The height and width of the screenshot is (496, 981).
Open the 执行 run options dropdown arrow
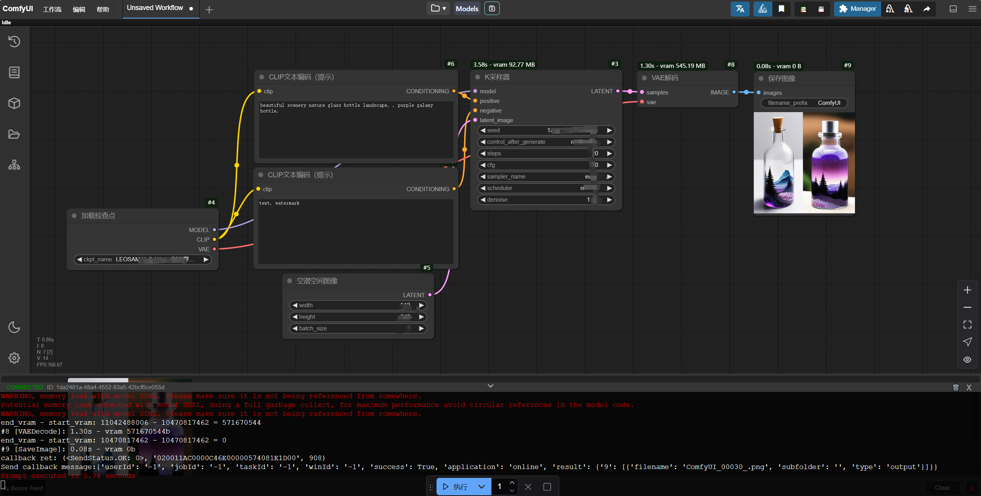482,487
